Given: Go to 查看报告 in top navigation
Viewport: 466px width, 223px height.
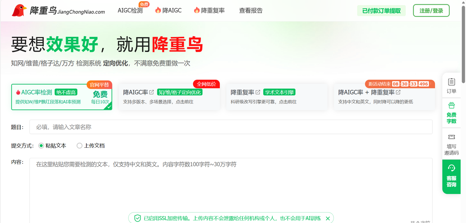Looking at the screenshot, I should click(251, 11).
